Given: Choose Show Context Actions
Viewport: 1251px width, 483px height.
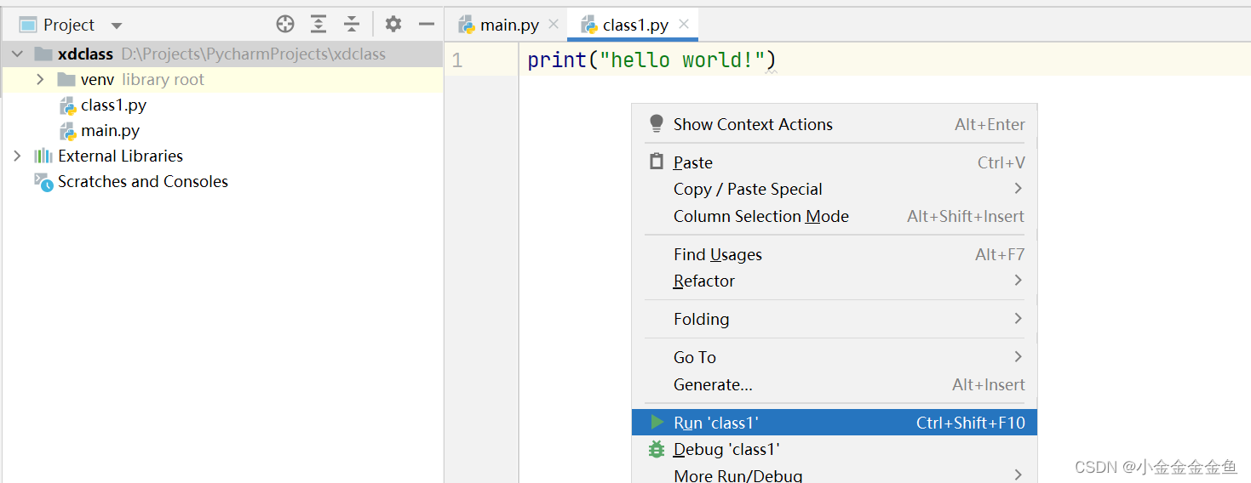Looking at the screenshot, I should [x=835, y=124].
